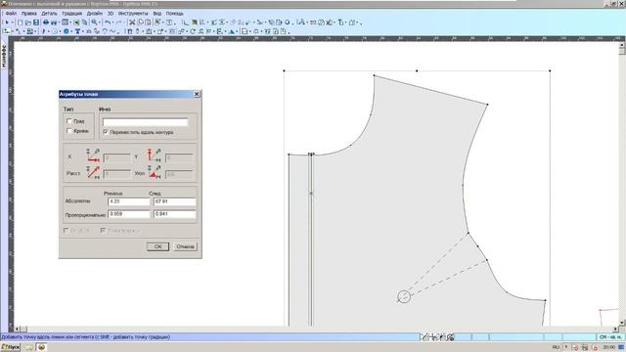Open the Вид menu
The image size is (626, 352).
(157, 13)
